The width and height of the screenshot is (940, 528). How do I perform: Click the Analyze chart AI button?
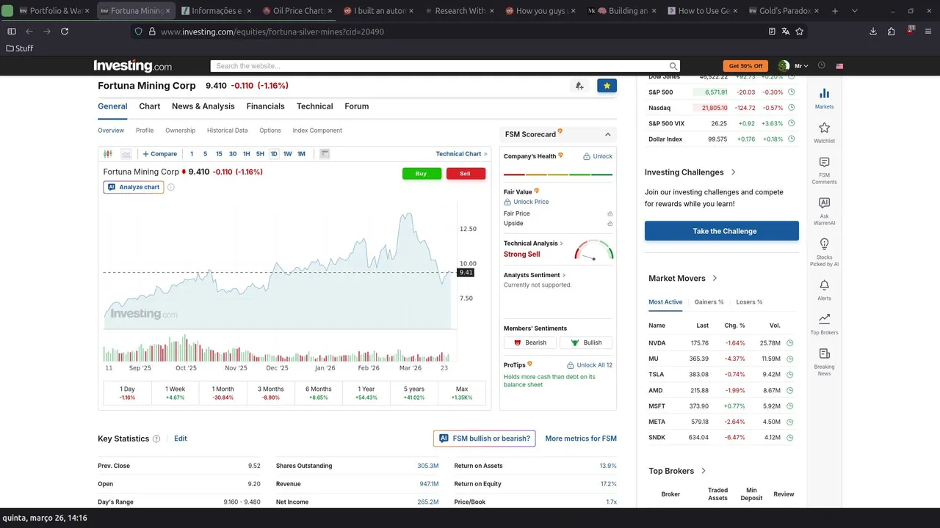pyautogui.click(x=134, y=187)
